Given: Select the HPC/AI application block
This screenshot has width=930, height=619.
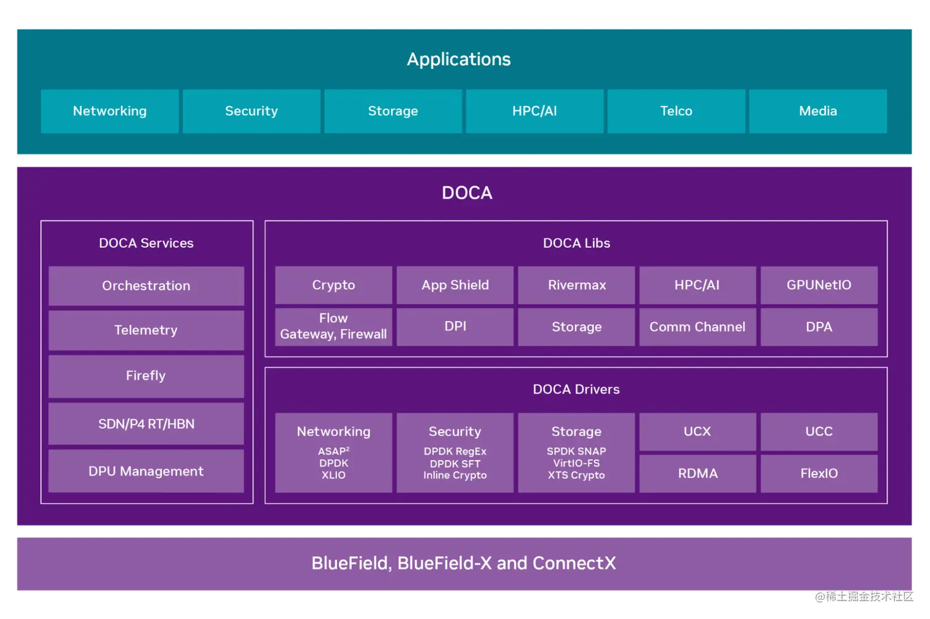Looking at the screenshot, I should (535, 111).
